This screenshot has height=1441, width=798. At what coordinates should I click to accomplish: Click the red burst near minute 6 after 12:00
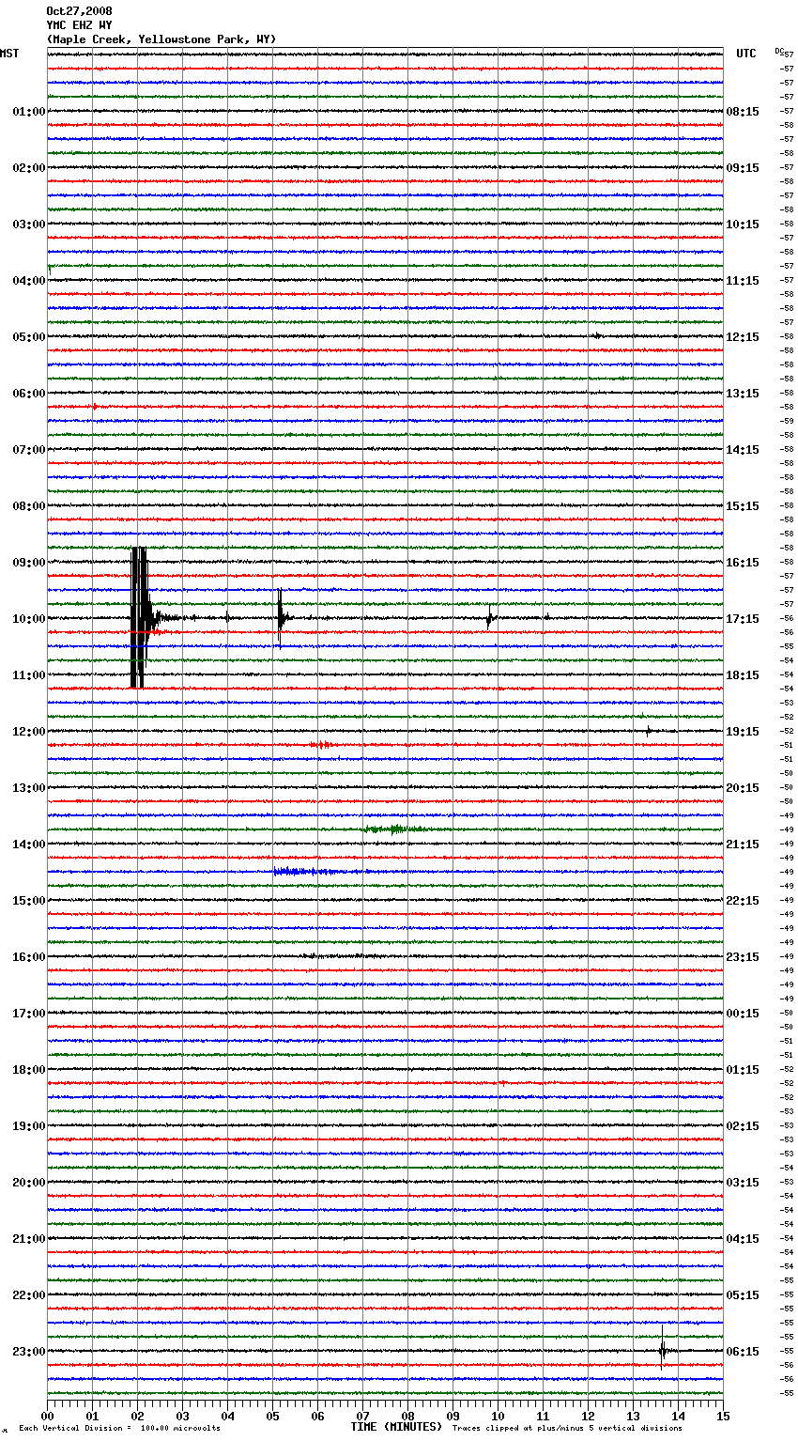320,745
